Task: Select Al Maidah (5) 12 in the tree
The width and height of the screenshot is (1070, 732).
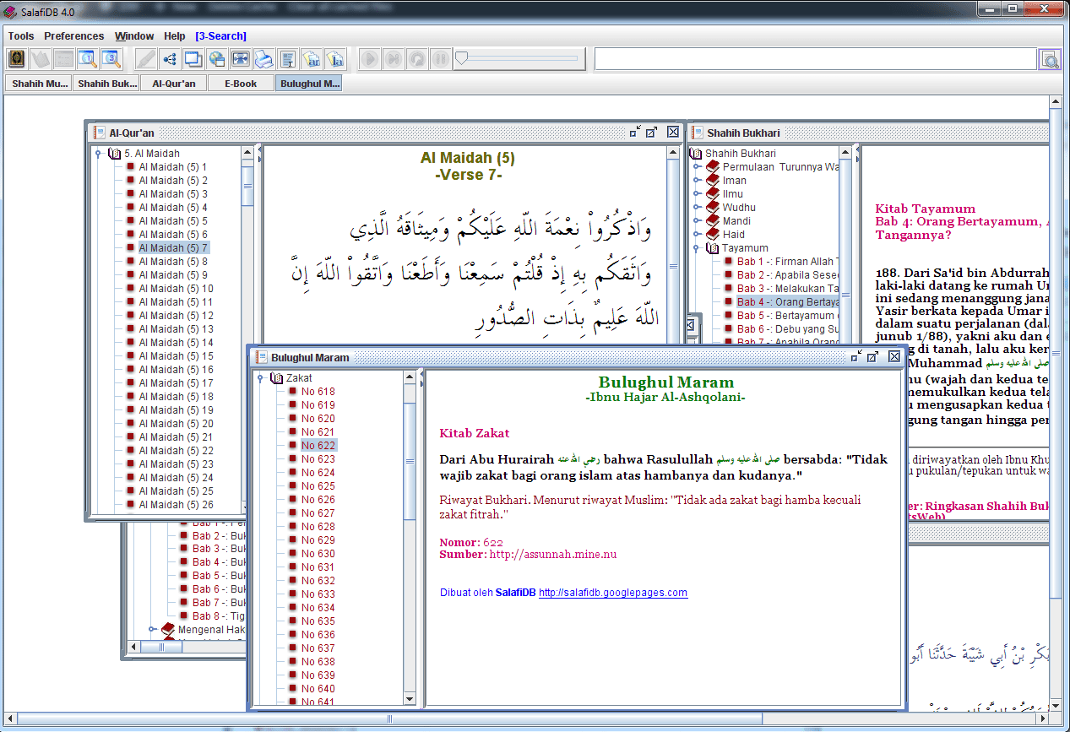Action: [176, 316]
